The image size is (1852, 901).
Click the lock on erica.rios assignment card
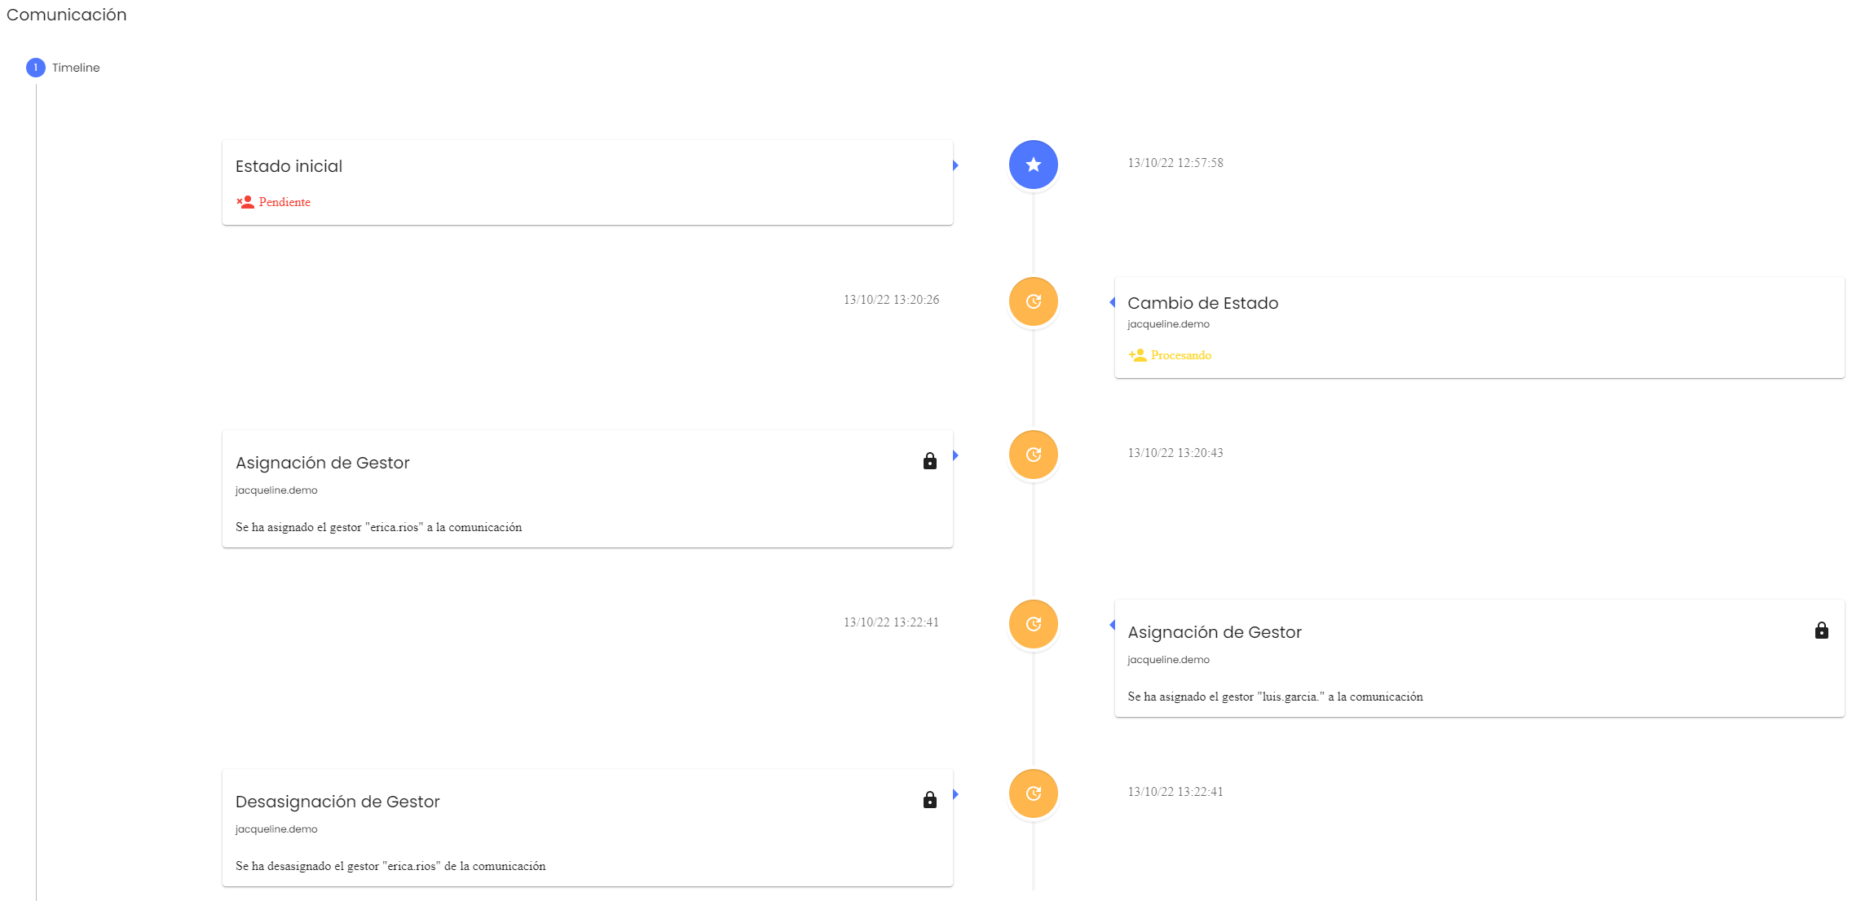(929, 461)
